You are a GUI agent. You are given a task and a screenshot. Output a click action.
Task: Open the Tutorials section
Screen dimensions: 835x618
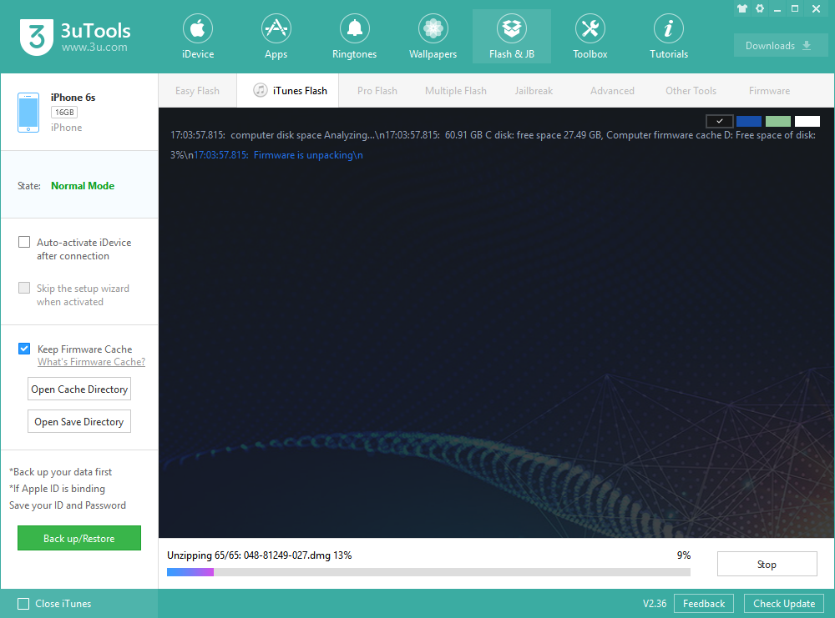[x=669, y=36]
